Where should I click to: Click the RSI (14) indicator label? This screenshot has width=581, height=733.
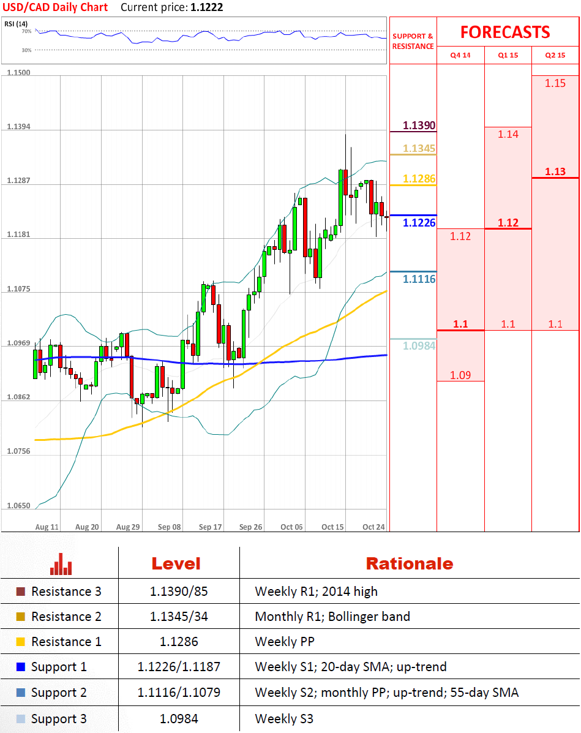click(x=16, y=24)
